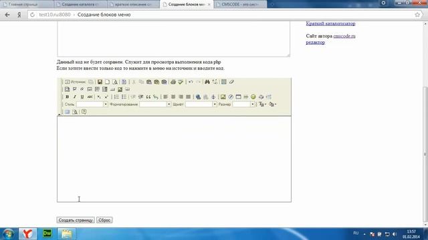The width and height of the screenshot is (428, 240).
Task: Toggle Superscript formatting
Action: click(106, 97)
